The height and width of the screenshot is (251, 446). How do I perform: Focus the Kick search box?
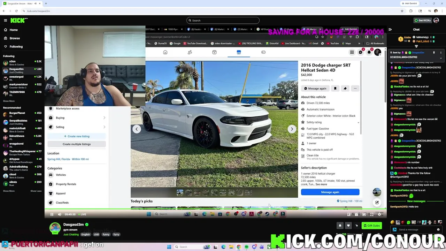[x=223, y=21]
